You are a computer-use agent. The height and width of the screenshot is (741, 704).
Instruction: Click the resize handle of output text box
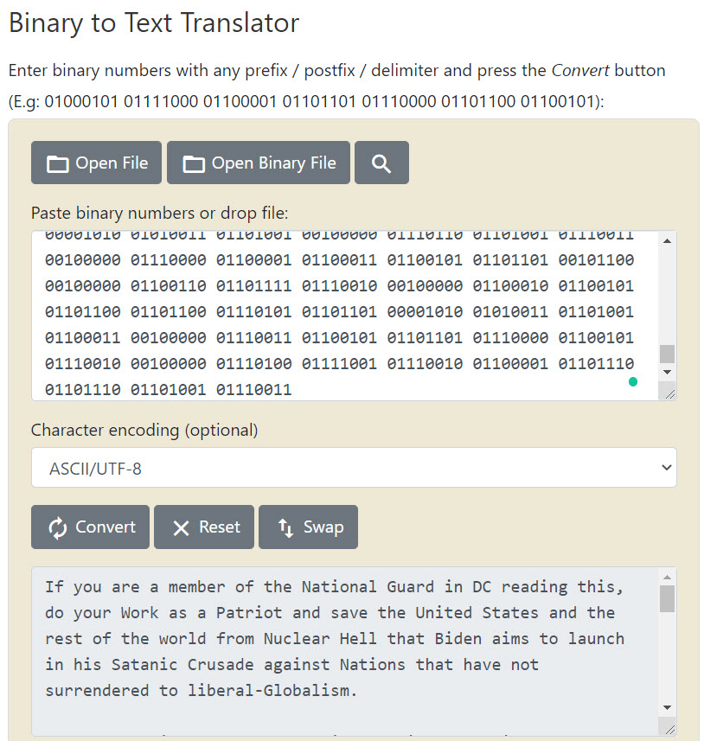click(669, 728)
